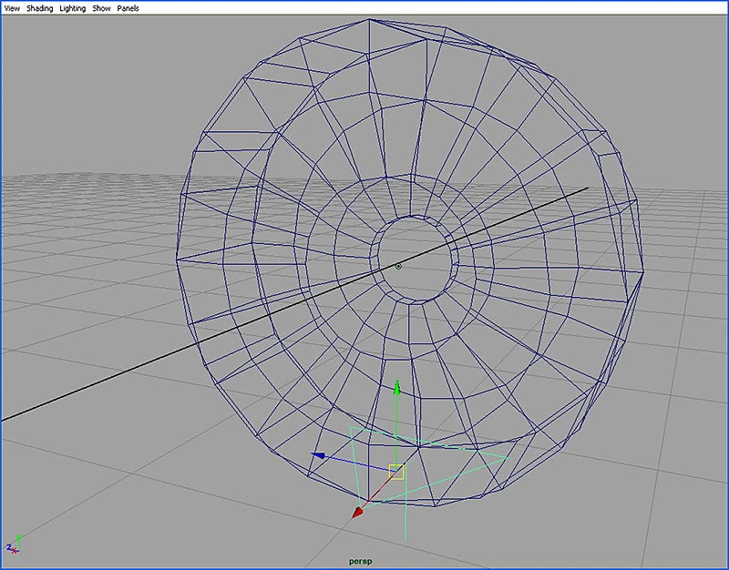Select the red X-axis move arrow
This screenshot has width=729, height=570.
[358, 512]
